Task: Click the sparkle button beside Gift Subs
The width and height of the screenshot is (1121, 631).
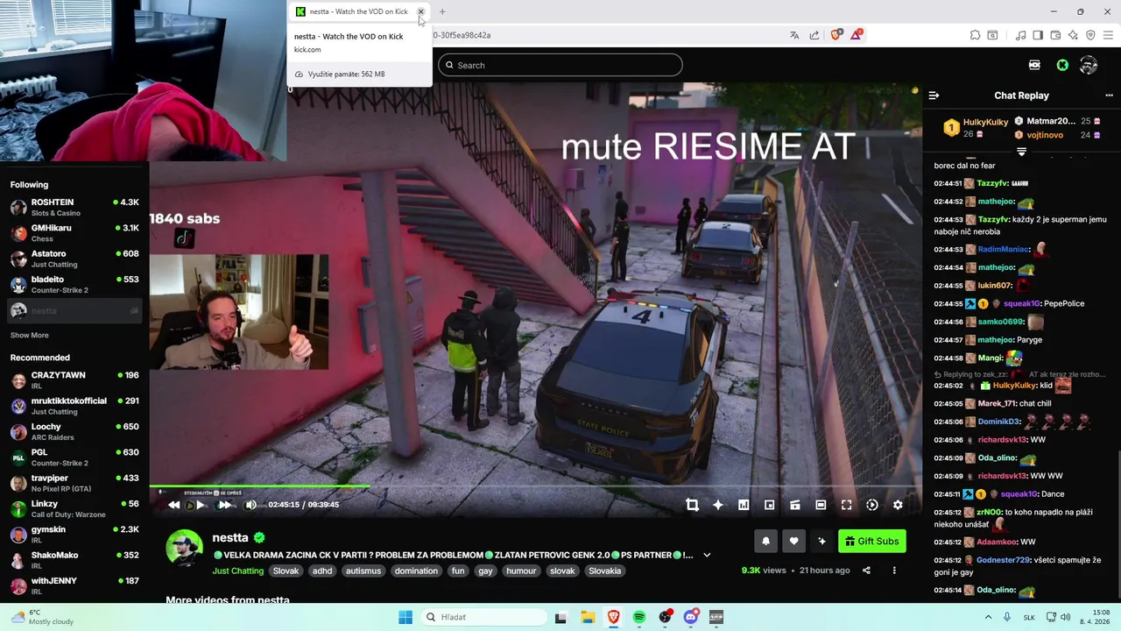Action: 821,542
